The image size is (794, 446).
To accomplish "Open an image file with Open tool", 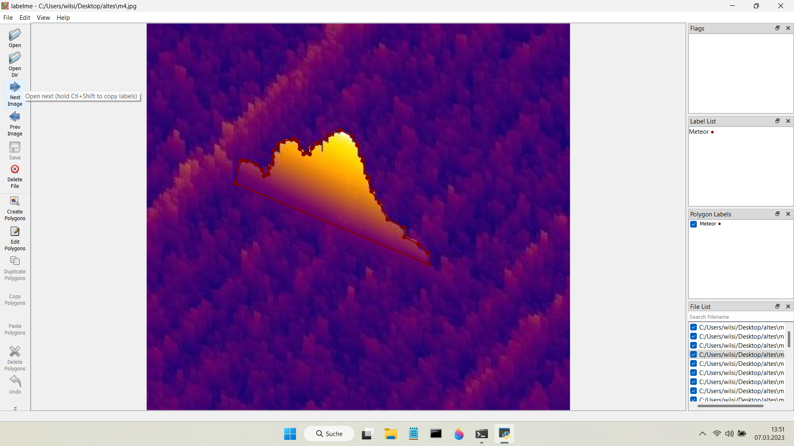I will coord(15,38).
